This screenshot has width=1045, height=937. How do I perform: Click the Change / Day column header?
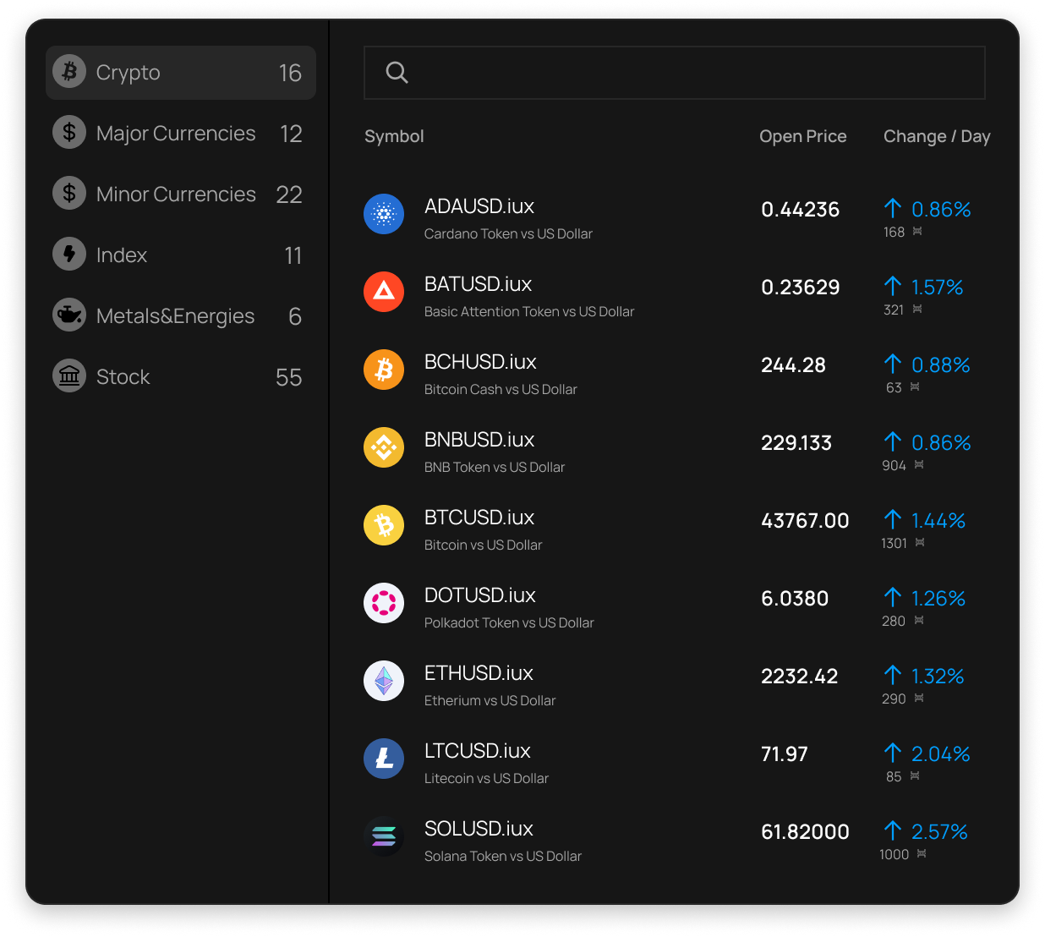[937, 136]
